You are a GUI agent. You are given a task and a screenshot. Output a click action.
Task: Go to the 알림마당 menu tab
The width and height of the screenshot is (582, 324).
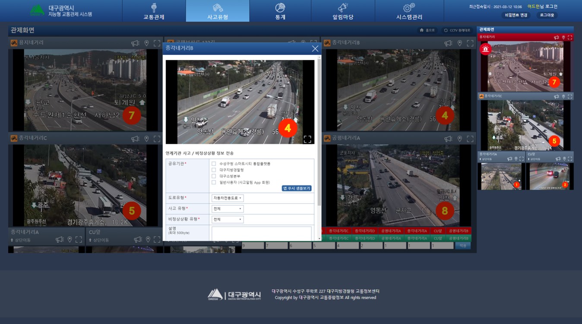(343, 11)
